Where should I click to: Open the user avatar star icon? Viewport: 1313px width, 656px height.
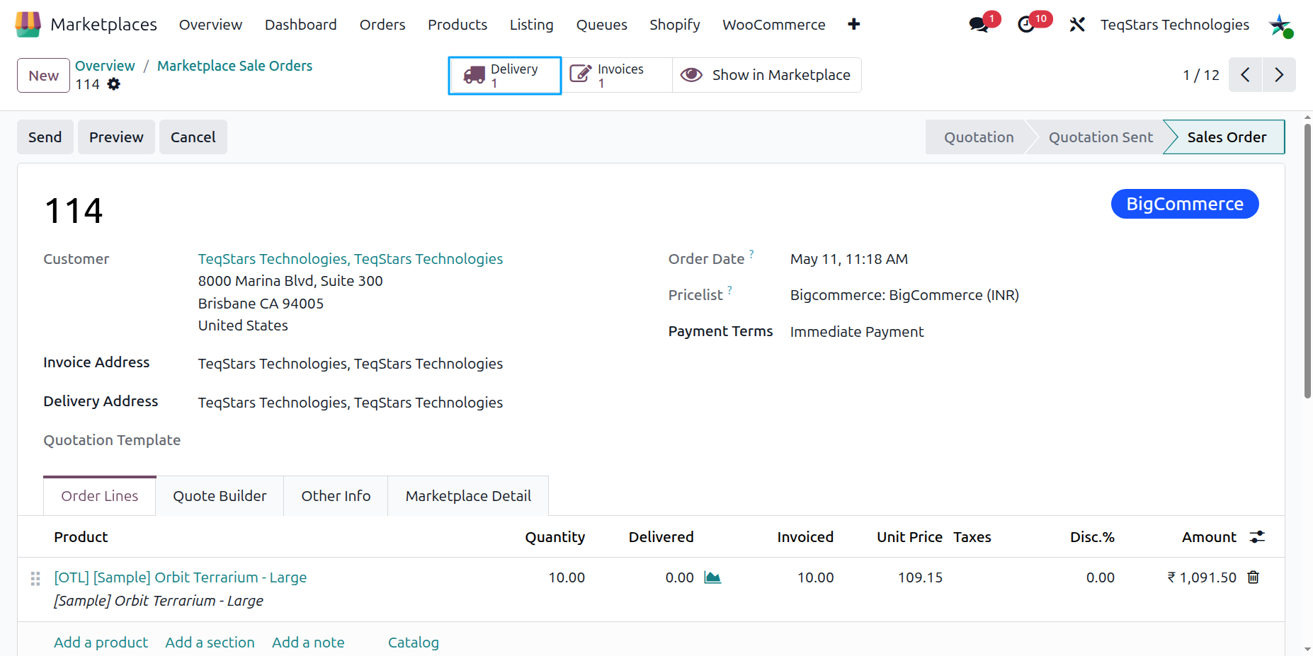pyautogui.click(x=1280, y=25)
